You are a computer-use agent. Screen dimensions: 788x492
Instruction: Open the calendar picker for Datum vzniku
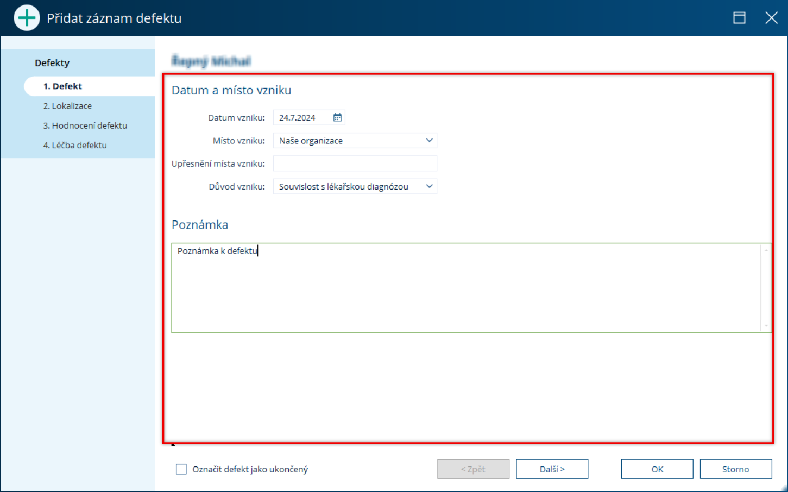coord(337,118)
